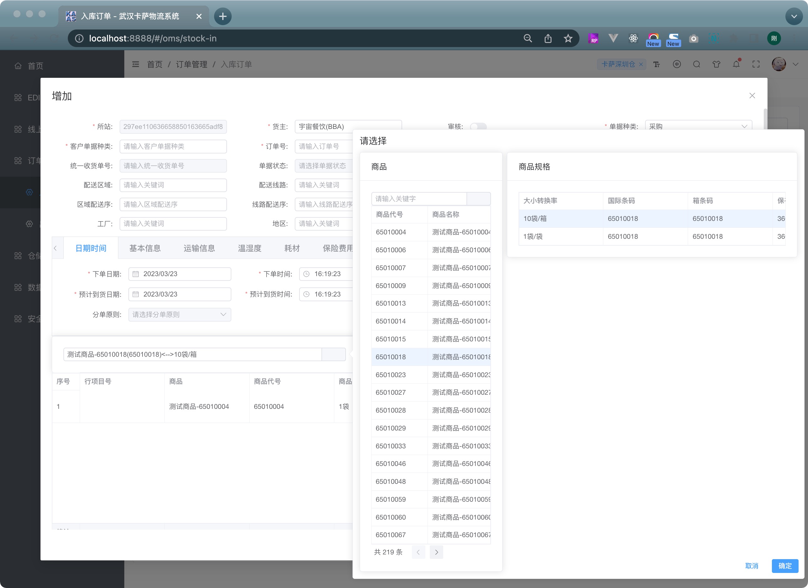The height and width of the screenshot is (588, 808).
Task: Open the header search icon
Action: click(697, 64)
